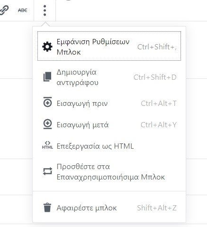Click the HTML code icon
This screenshot has width=207, height=227.
pos(47,145)
